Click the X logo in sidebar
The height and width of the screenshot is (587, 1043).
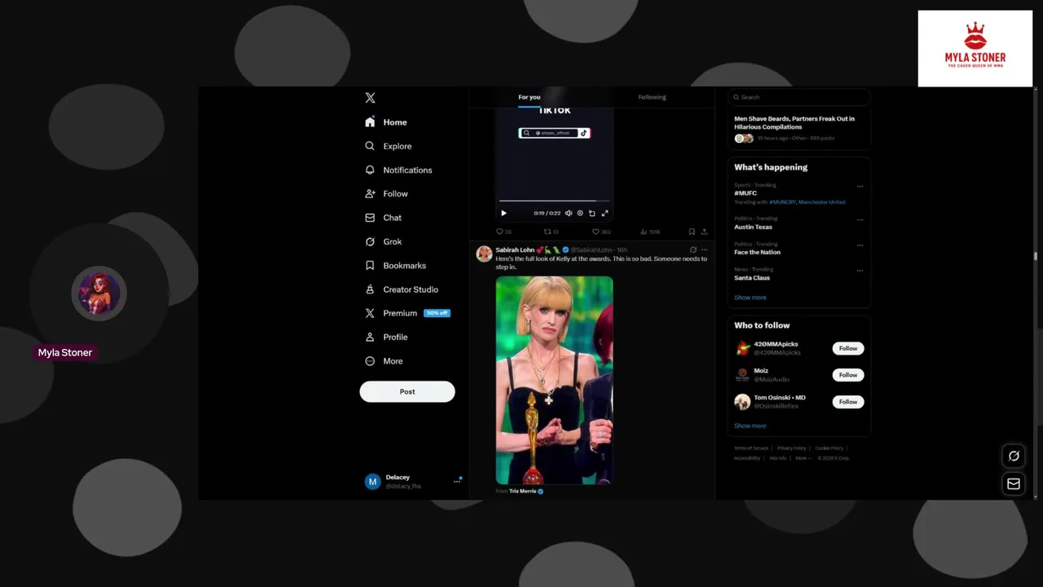(370, 98)
